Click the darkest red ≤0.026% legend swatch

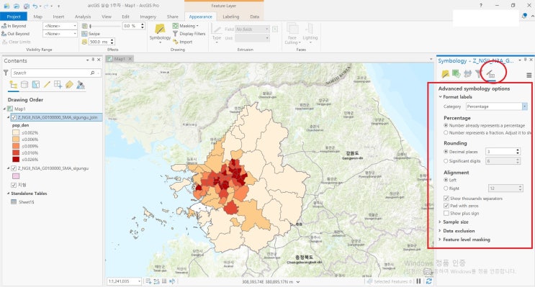coord(16,160)
